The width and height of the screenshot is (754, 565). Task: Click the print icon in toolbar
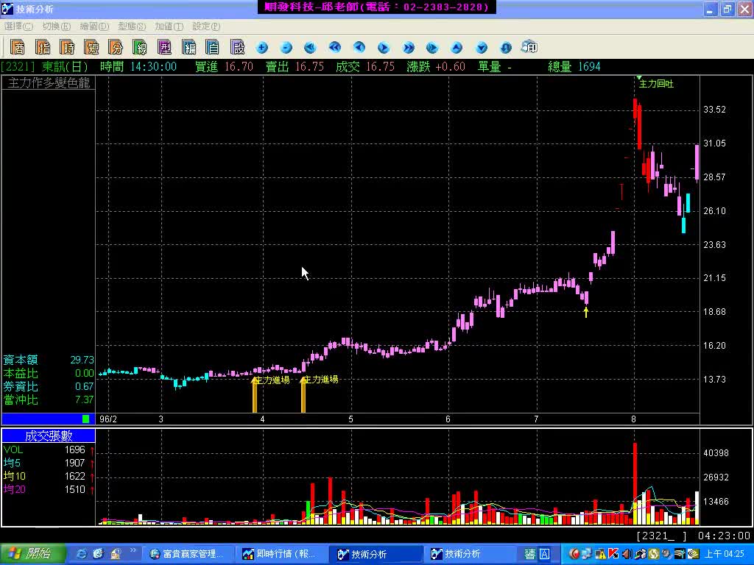(529, 48)
